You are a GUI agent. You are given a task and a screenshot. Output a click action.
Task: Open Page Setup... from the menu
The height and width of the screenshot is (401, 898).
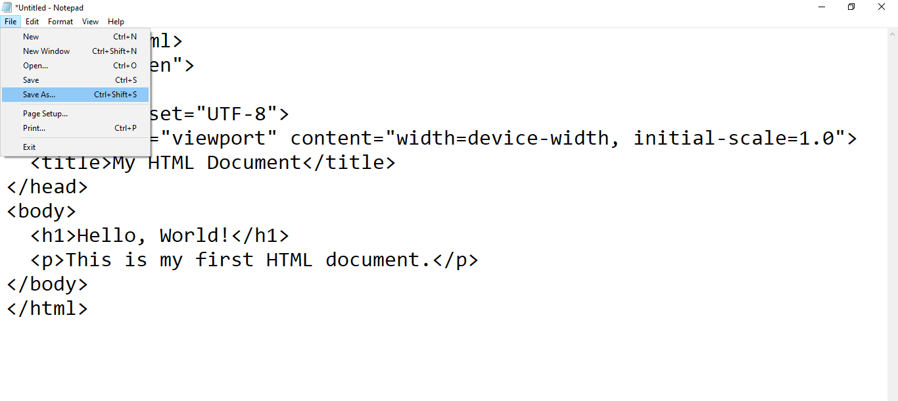point(75,114)
